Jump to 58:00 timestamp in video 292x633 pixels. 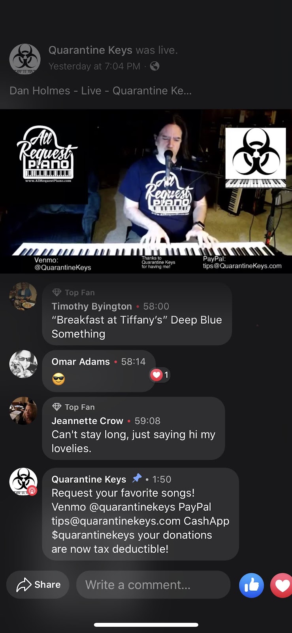click(x=156, y=306)
